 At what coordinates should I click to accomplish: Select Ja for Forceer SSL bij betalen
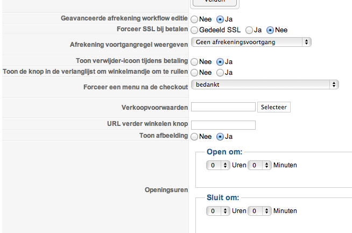coord(249,30)
